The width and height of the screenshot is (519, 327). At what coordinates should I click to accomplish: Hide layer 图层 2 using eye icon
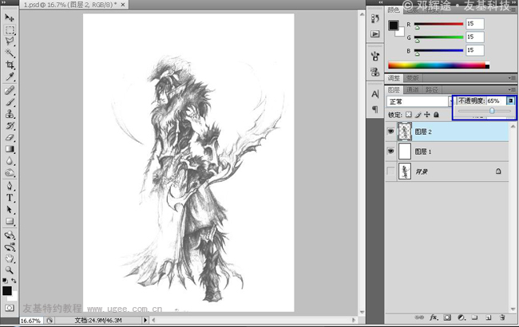coord(390,132)
